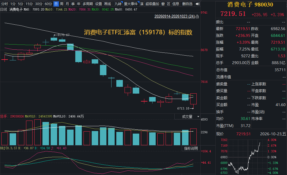The image size is (287, 175).
Task: Select the 60分 period tab
Action: click(x=48, y=4)
